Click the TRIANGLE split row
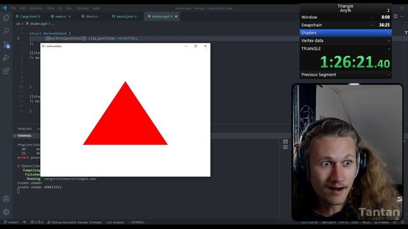408x229 pixels. 346,48
